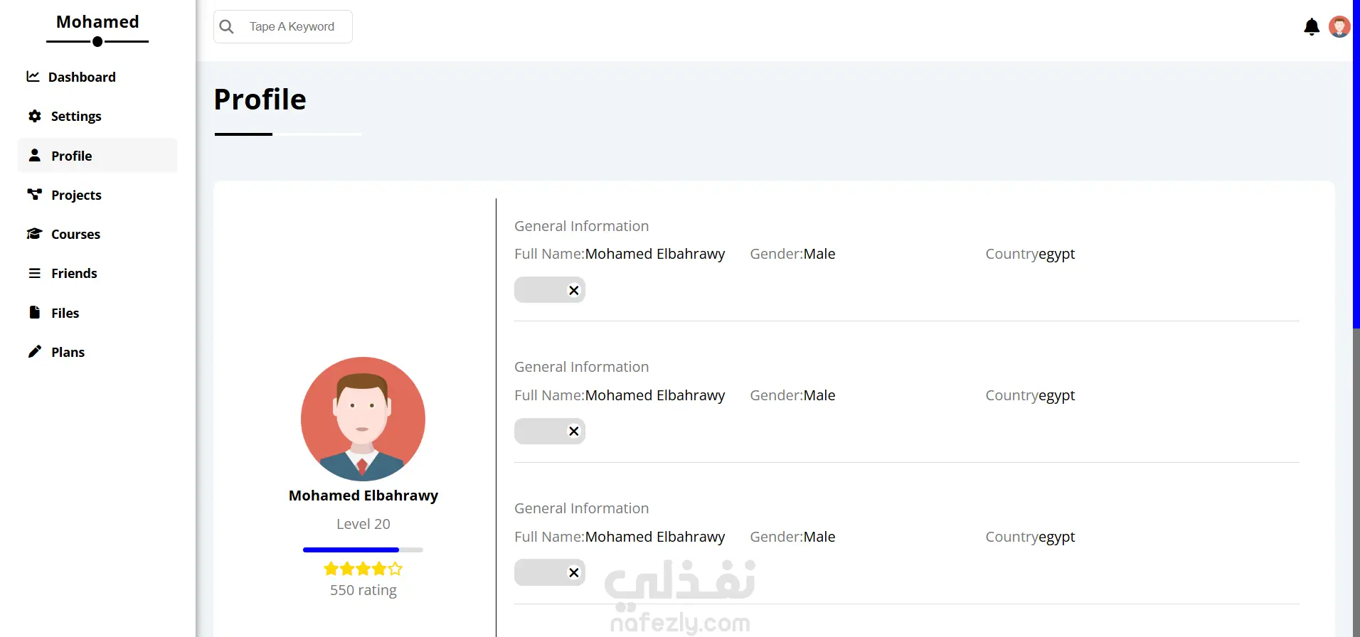
Task: Click the user avatar in top bar
Action: pos(1339,27)
